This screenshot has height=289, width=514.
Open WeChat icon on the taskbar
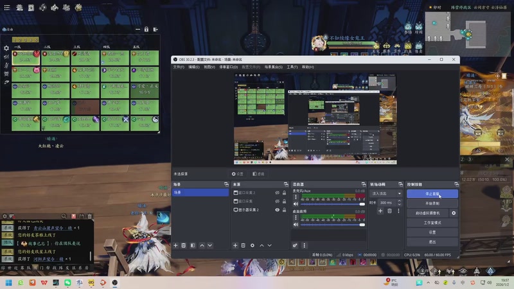point(67,283)
